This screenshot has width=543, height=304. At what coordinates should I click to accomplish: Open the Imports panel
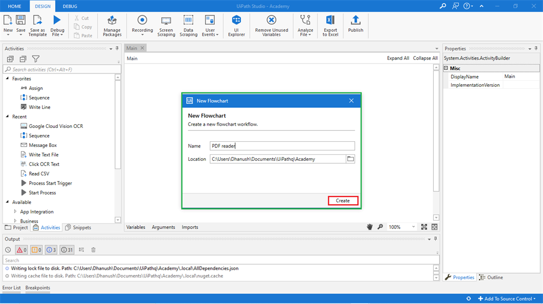point(190,227)
